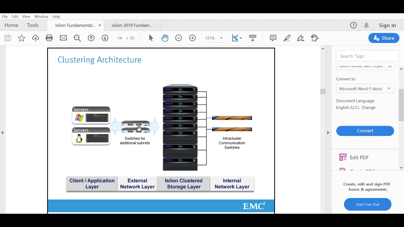
Task: Click the fit page width icon
Action: coord(235,38)
